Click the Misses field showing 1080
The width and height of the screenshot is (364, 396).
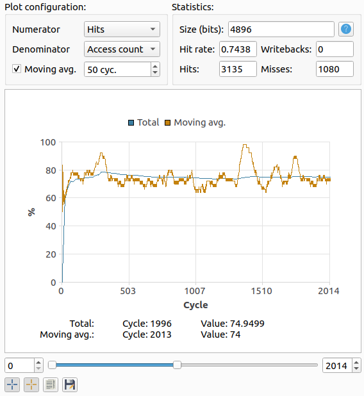(x=335, y=69)
